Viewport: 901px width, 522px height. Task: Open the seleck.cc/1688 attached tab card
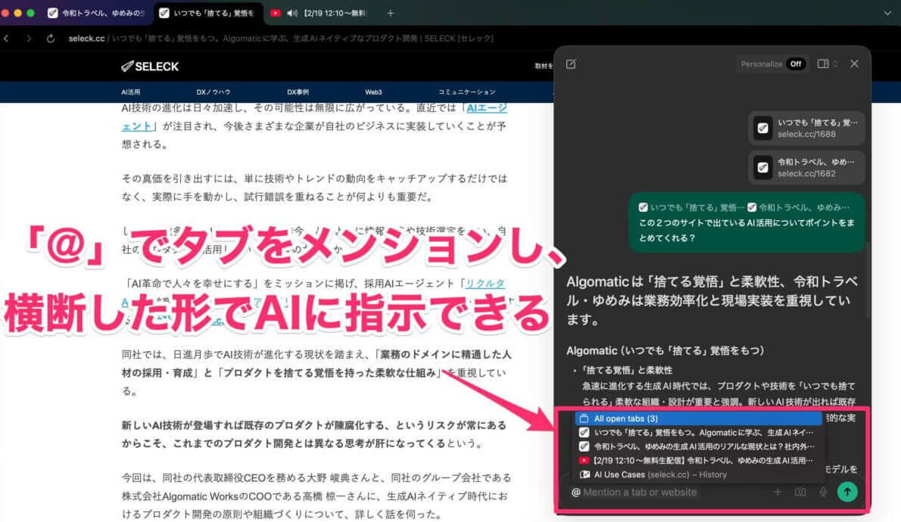(806, 128)
